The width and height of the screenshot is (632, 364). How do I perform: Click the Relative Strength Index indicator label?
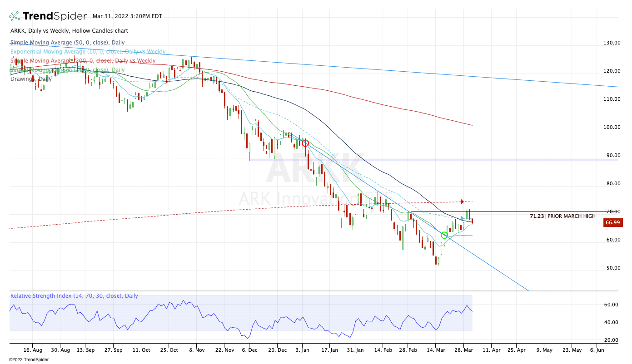[x=74, y=296]
